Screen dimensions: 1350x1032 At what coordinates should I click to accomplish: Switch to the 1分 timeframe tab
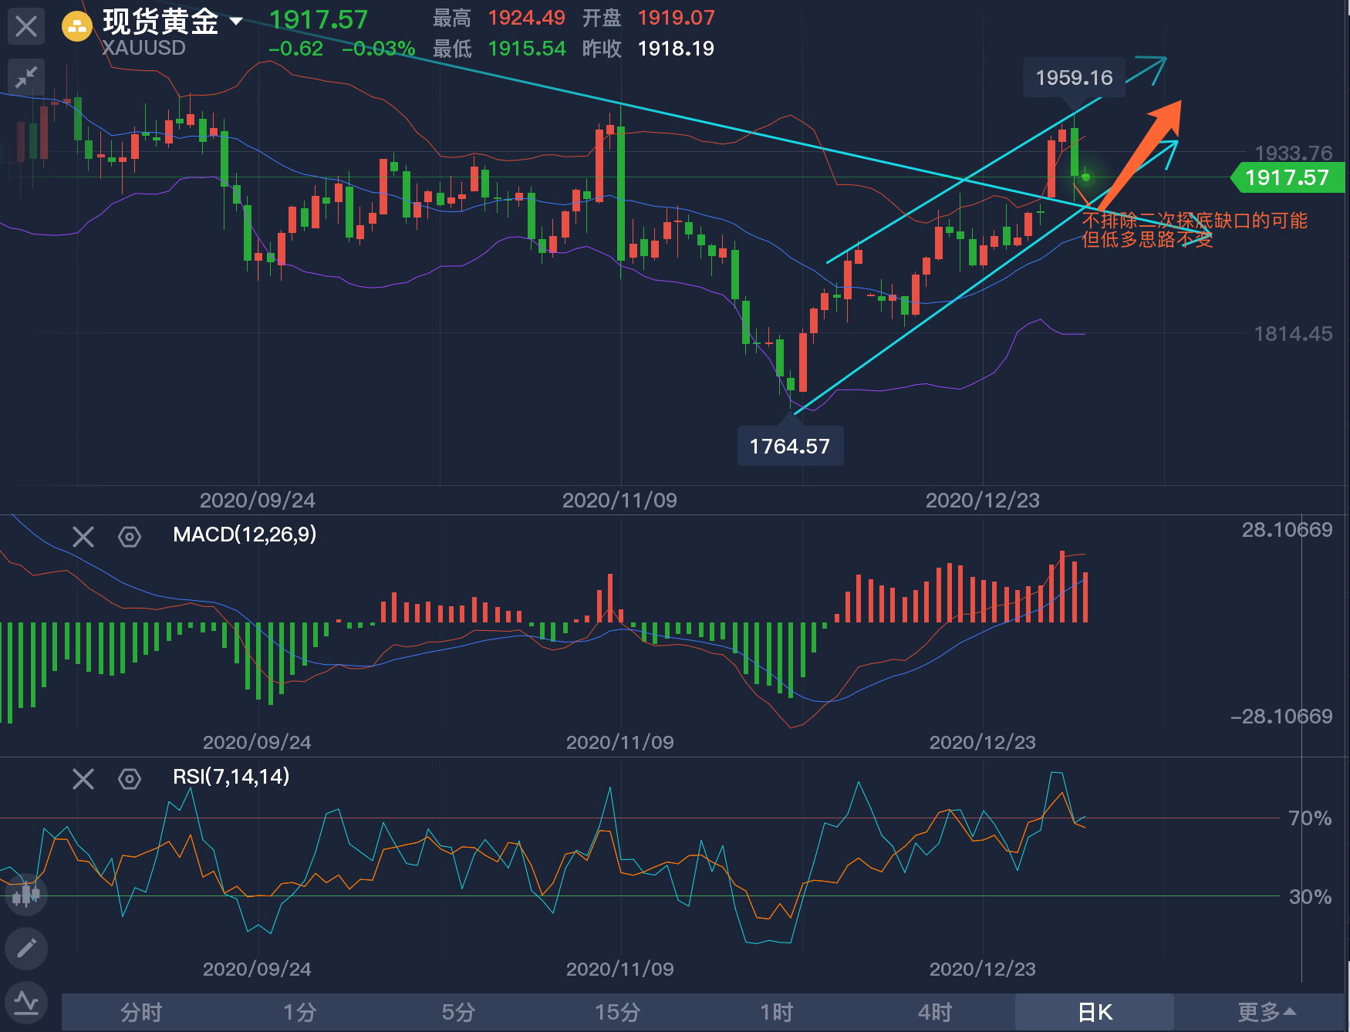[x=300, y=1012]
